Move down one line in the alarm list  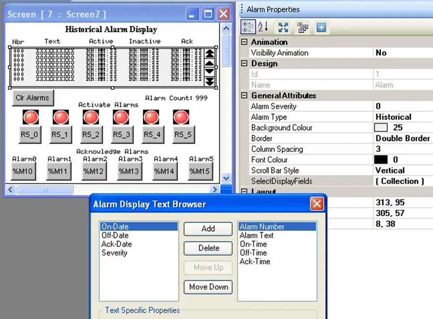point(210,71)
